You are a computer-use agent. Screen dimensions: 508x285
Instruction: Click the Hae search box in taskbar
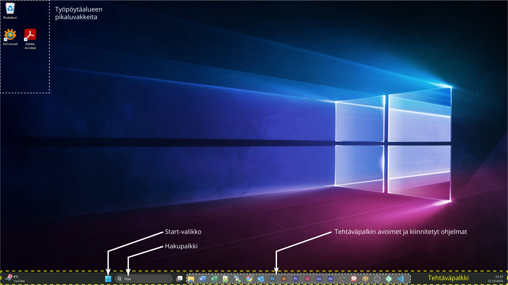pyautogui.click(x=144, y=279)
